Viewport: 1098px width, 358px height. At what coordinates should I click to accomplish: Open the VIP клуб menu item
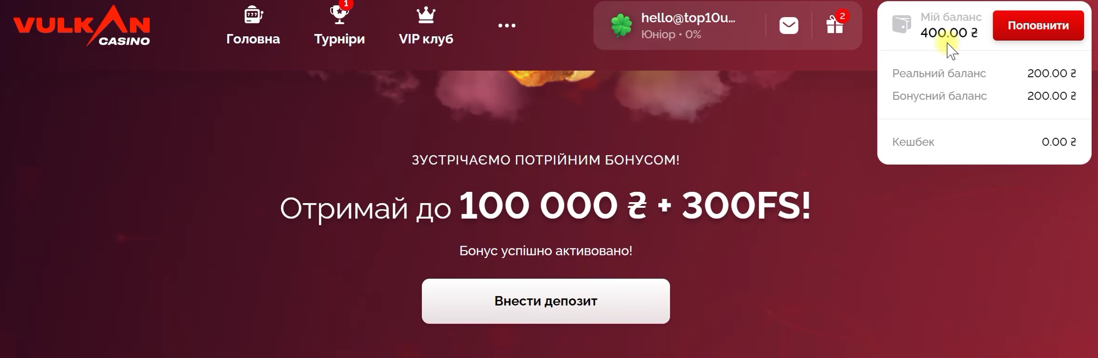pos(426,39)
